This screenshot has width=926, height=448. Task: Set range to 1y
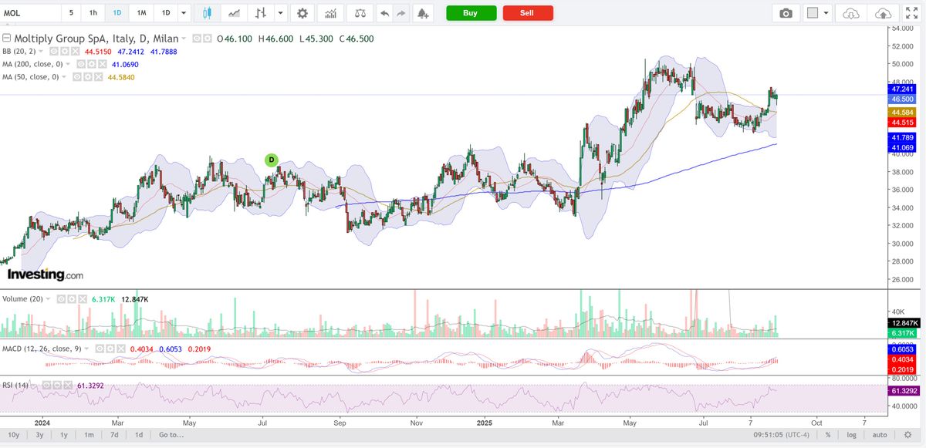coord(64,435)
